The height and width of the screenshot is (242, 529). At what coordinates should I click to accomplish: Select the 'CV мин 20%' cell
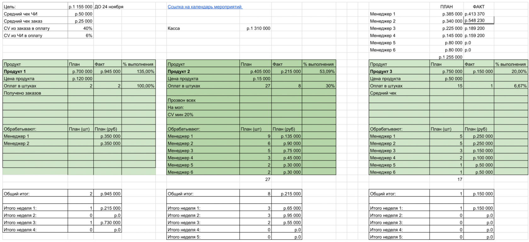[x=203, y=115]
